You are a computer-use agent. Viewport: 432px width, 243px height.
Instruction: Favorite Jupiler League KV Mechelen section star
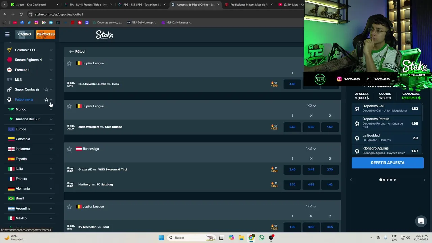69,207
